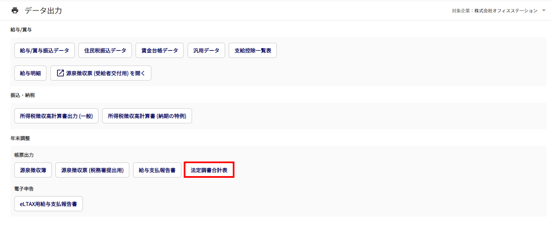
Task: Open 所得税徴収高計算書 (納期の特例)
Action: 147,116
